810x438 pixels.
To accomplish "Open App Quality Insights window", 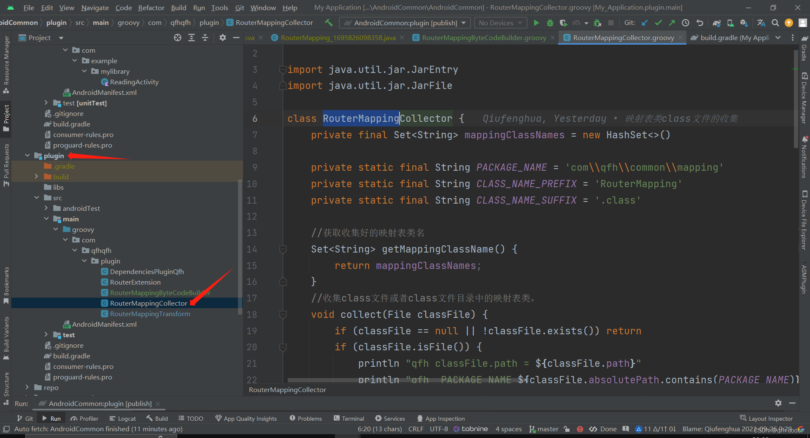I will pos(246,418).
